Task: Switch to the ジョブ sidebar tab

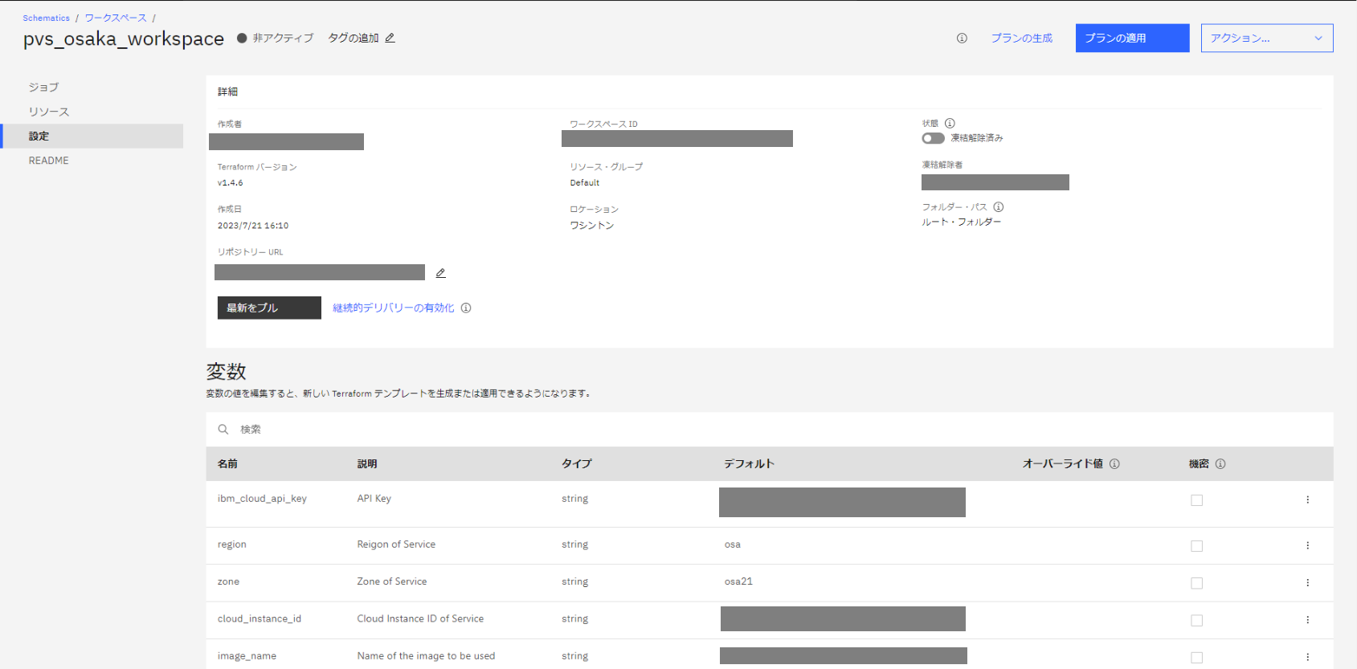Action: coord(43,87)
